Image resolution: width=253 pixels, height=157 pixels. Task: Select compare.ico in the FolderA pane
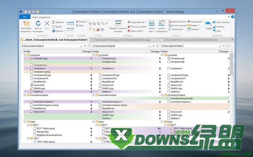(40, 65)
